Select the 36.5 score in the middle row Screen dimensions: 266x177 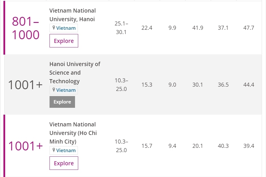tap(223, 85)
